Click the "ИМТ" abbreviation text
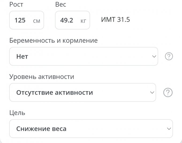The height and width of the screenshot is (143, 182). click(108, 20)
